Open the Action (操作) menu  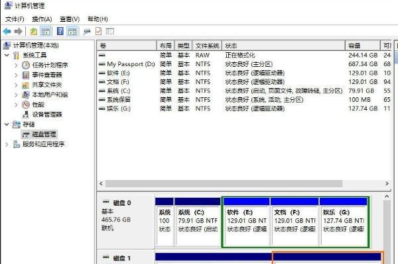tap(42, 19)
